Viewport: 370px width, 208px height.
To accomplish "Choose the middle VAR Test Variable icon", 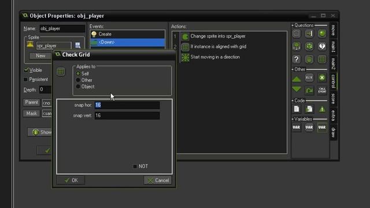I will [x=309, y=127].
